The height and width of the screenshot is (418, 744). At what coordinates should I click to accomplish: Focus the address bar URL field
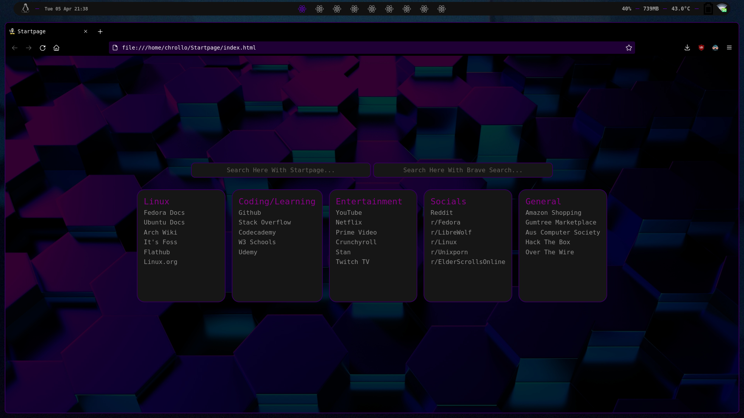pos(372,48)
